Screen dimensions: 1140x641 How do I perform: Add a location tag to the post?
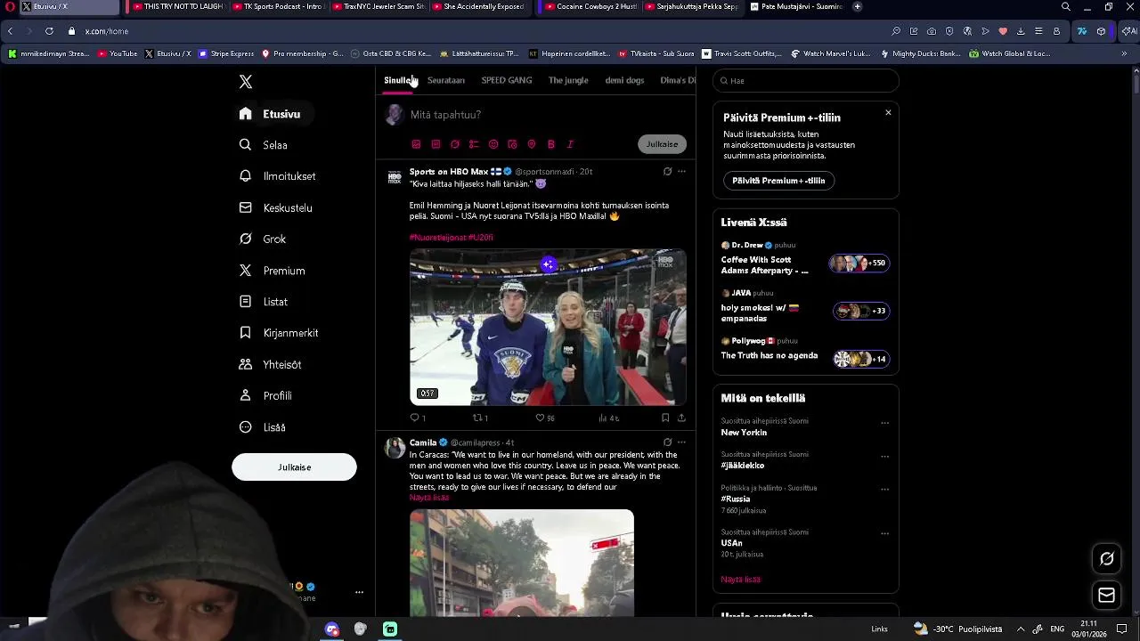(532, 144)
